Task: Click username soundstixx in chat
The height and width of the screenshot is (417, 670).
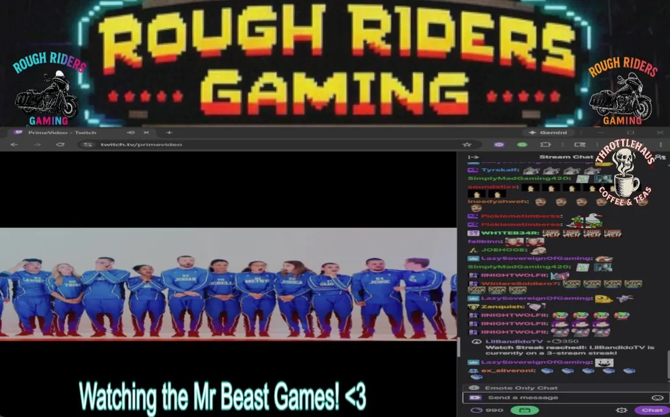Action: click(493, 187)
